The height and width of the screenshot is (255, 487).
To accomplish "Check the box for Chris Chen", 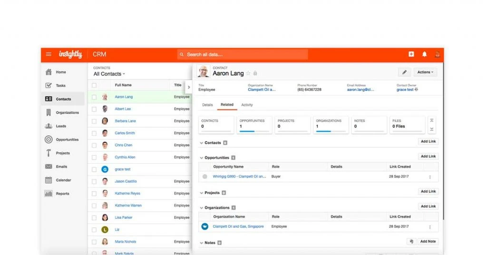I will tap(94, 146).
